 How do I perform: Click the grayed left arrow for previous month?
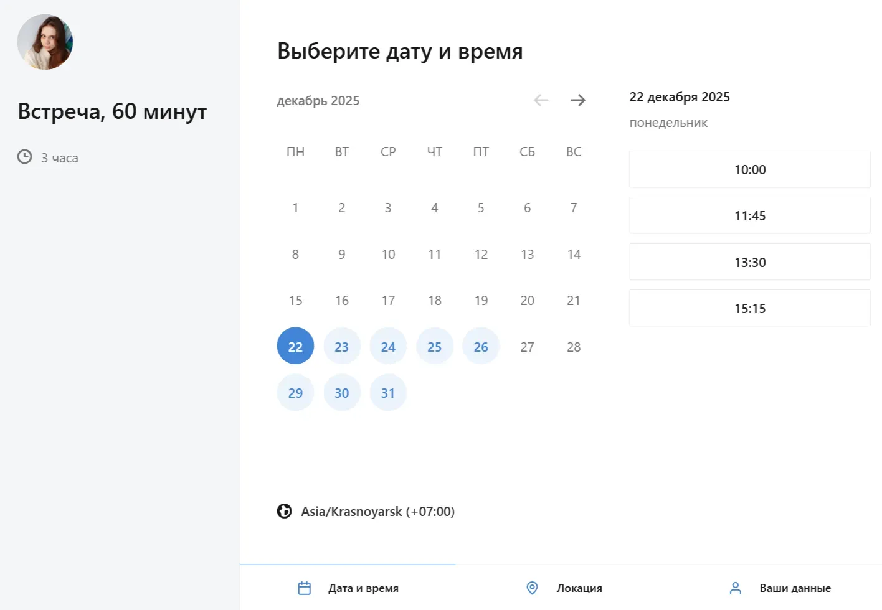(541, 100)
